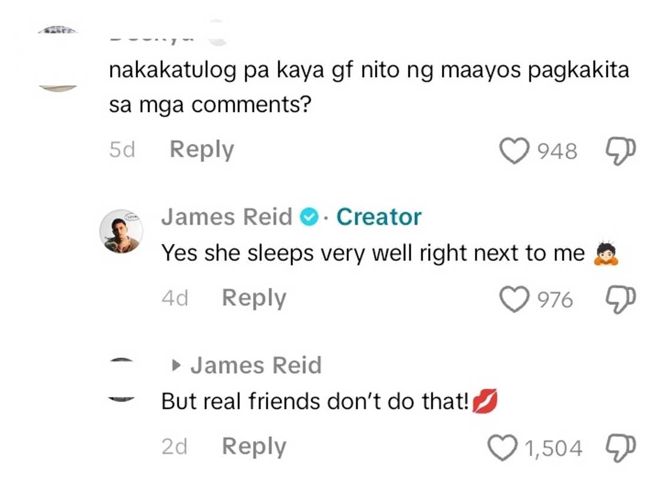The height and width of the screenshot is (484, 660).
Task: Reply to the 2d-old comment
Action: [x=254, y=447]
